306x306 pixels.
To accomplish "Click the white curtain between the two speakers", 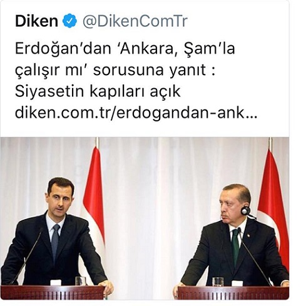I will (144, 208).
